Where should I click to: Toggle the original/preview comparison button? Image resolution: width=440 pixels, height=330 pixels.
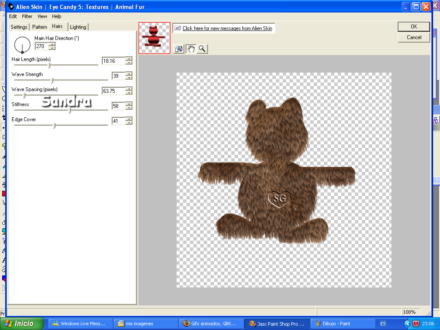pos(179,49)
